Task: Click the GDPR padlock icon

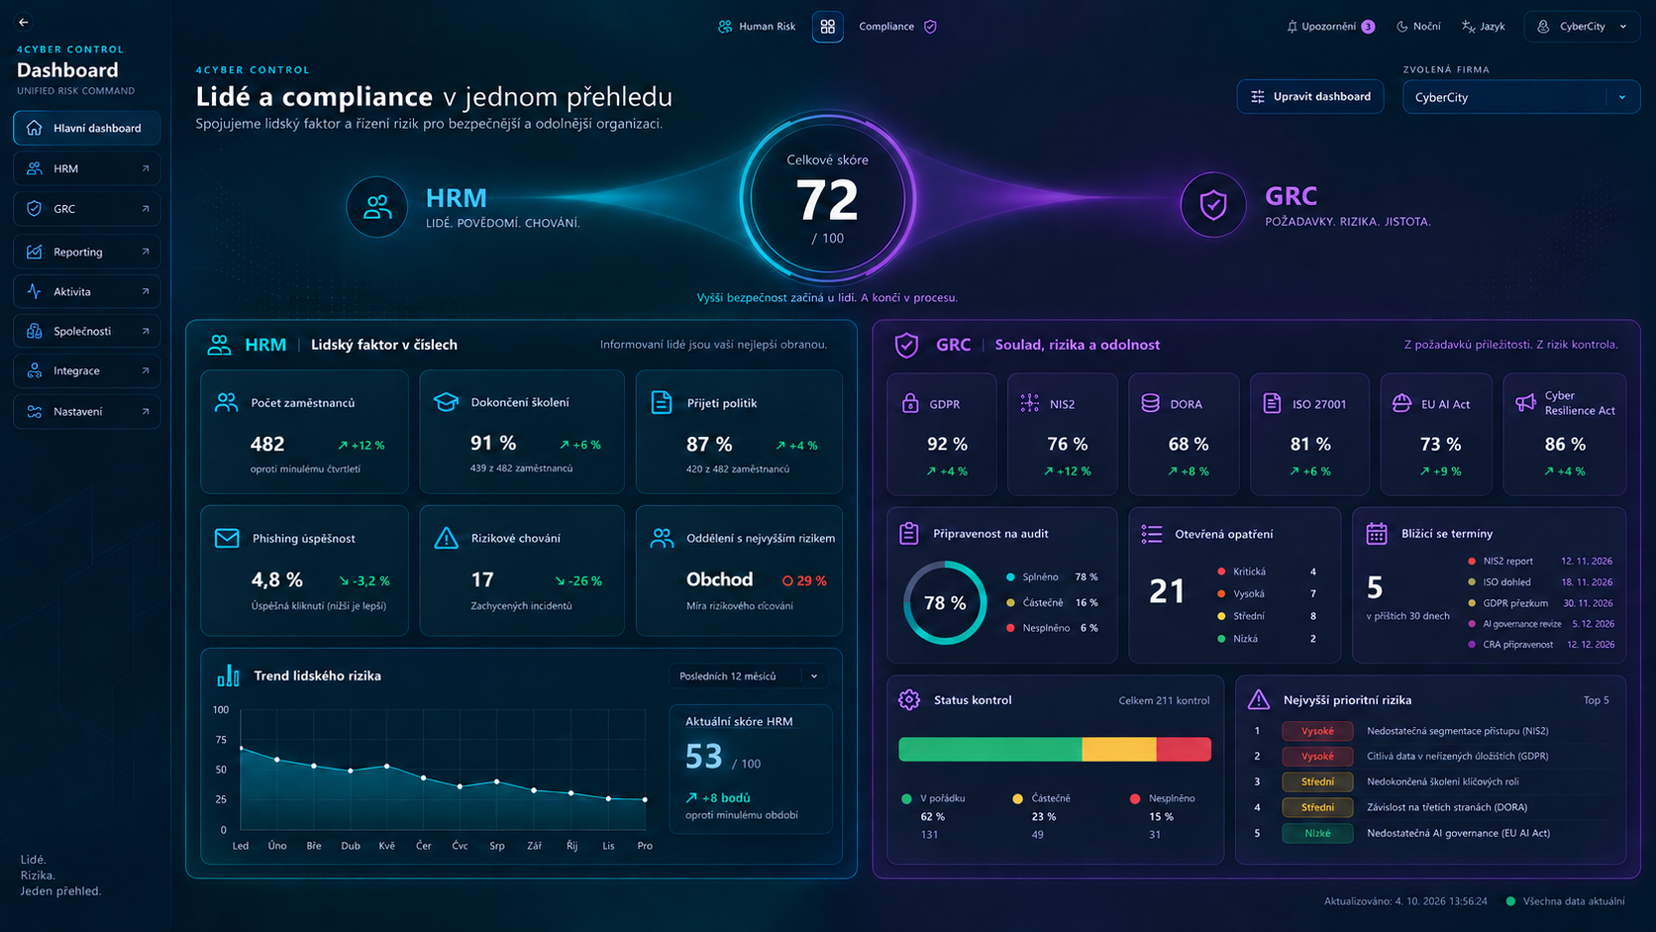Action: click(910, 403)
